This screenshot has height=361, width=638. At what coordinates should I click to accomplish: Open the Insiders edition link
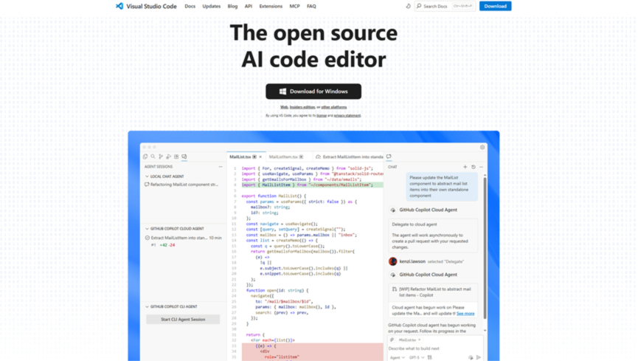[302, 107]
